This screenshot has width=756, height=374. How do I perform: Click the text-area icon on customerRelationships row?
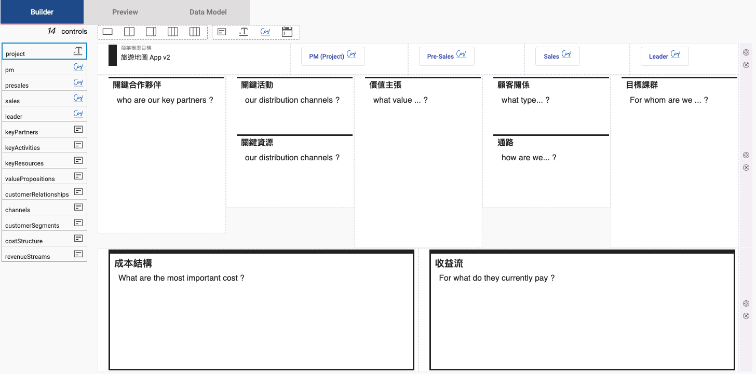(78, 191)
